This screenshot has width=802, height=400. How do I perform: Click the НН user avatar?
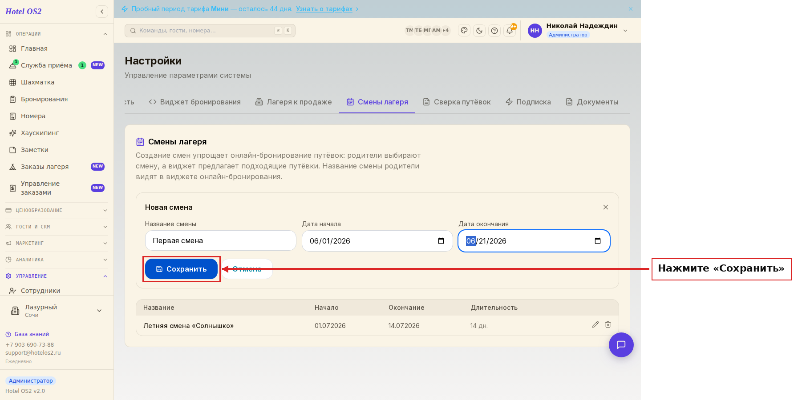click(535, 30)
